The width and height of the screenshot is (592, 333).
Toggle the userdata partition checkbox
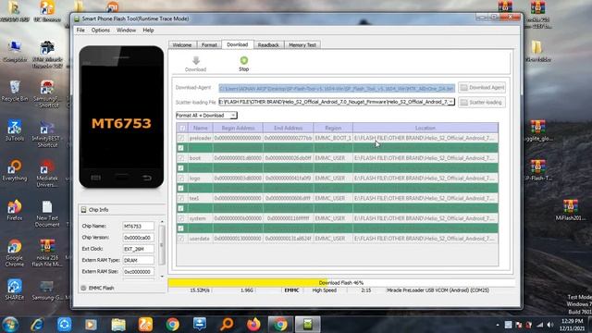[181, 239]
